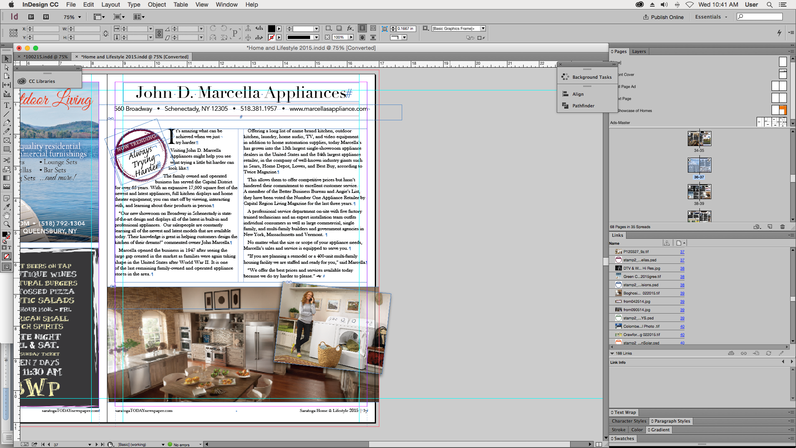The height and width of the screenshot is (448, 796).
Task: Switch to the Layers tab
Action: pyautogui.click(x=639, y=51)
